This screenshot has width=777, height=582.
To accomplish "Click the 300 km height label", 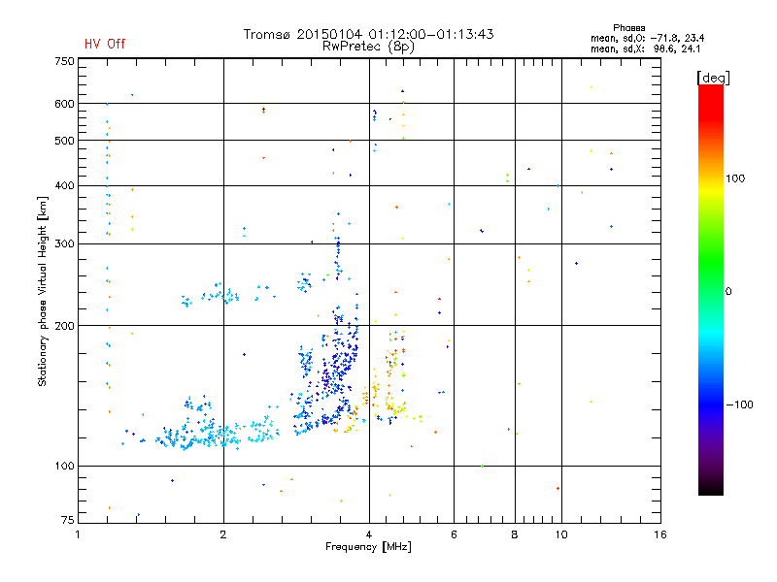I will pyautogui.click(x=64, y=243).
